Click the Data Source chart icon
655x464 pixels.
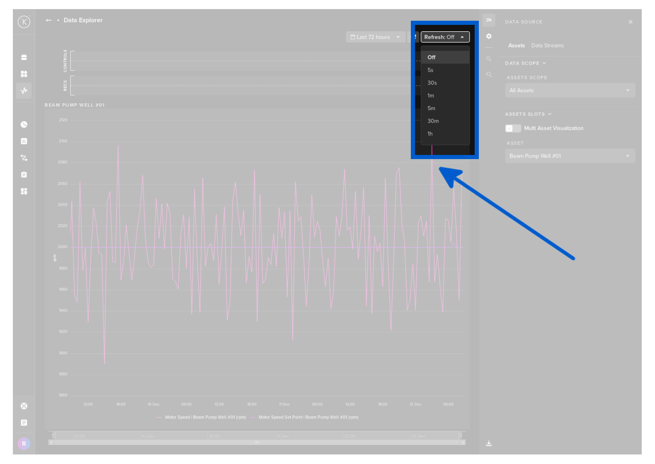click(489, 20)
